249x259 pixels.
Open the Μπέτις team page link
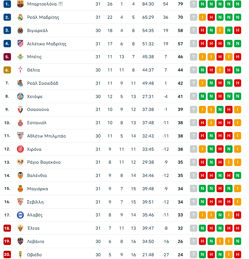point(34,57)
